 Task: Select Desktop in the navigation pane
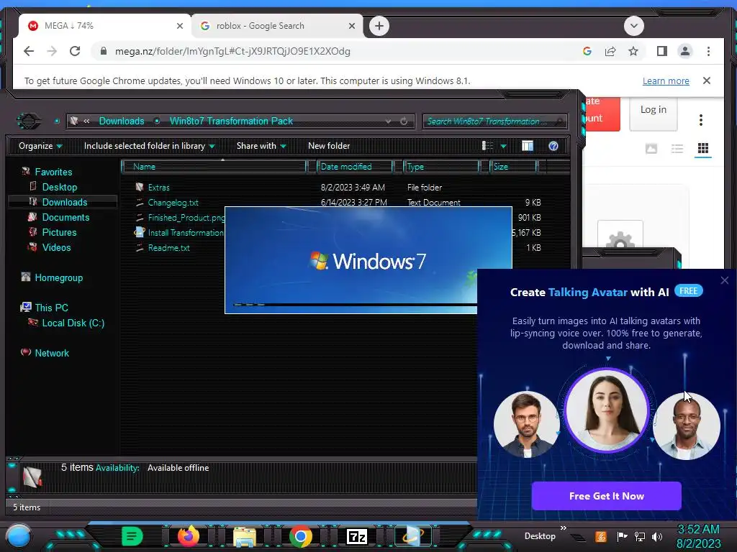pos(59,187)
